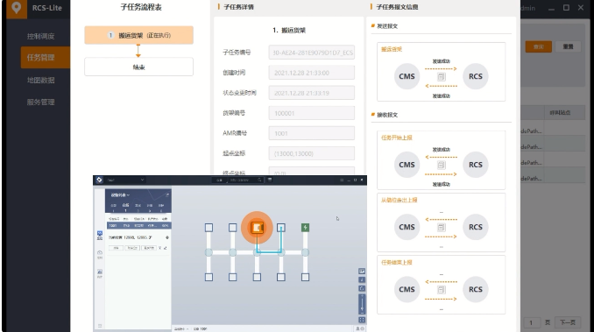Image resolution: width=594 pixels, height=332 pixels.
Task: Click the RCS-Lite location pin logo
Action: pyautogui.click(x=17, y=8)
